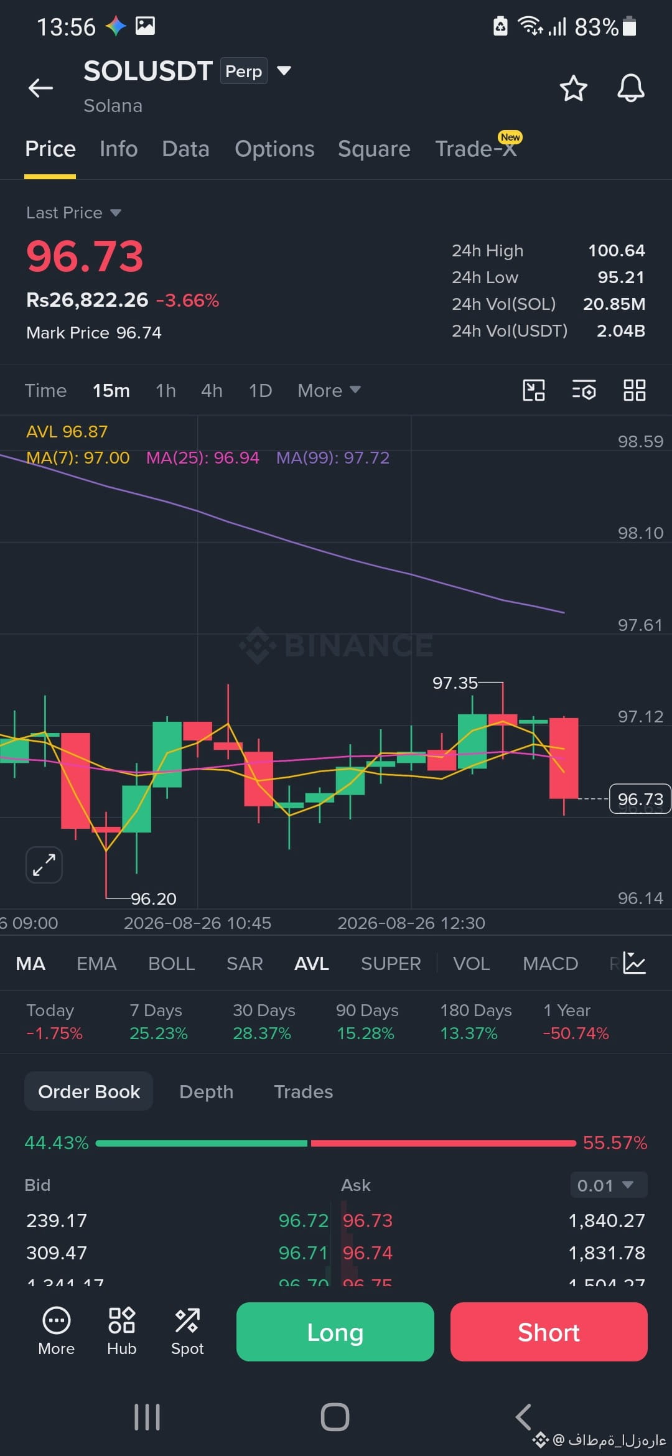Tap the 90 Days 15.28% performance
Viewport: 672px width, 1456px height.
click(x=367, y=1022)
